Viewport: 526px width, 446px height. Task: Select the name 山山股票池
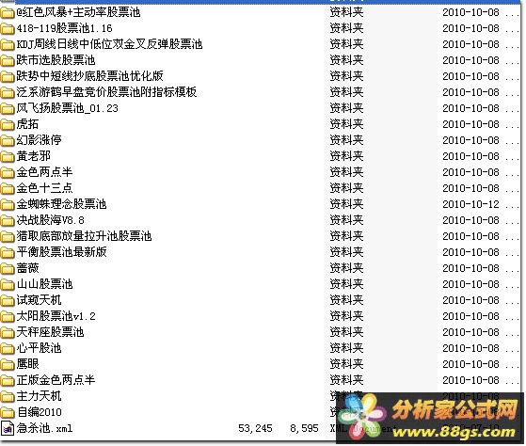pos(44,284)
